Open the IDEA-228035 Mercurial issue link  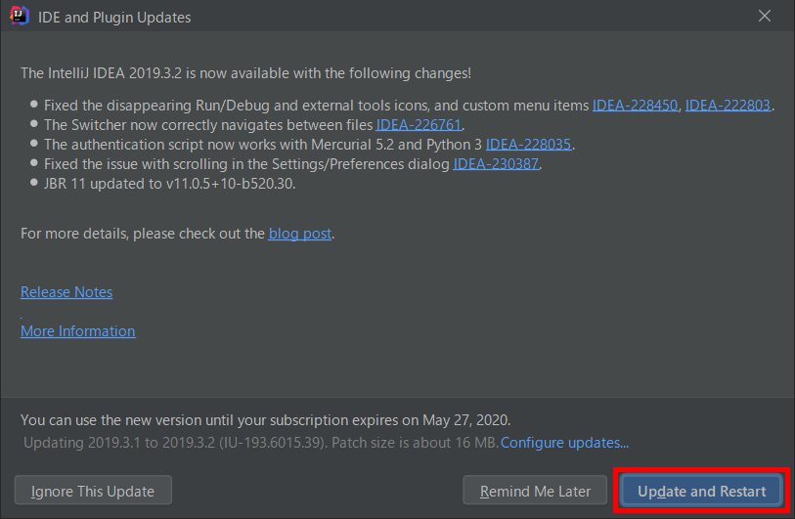[x=528, y=145]
